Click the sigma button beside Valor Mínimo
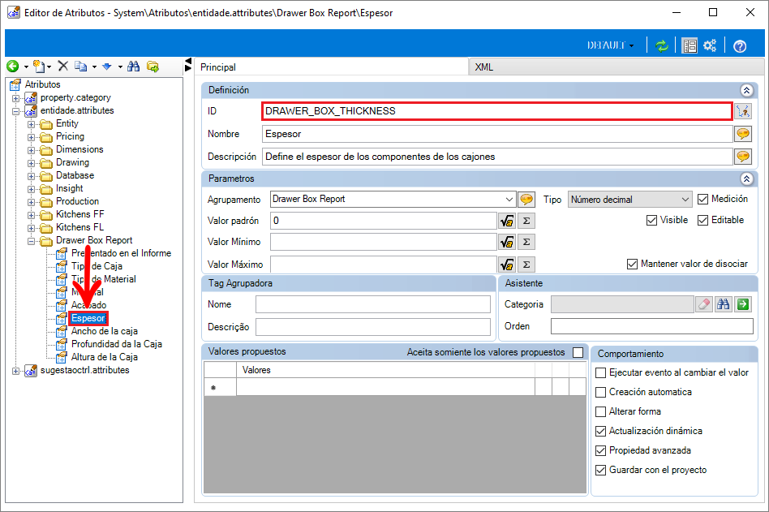The image size is (769, 512). (x=526, y=242)
